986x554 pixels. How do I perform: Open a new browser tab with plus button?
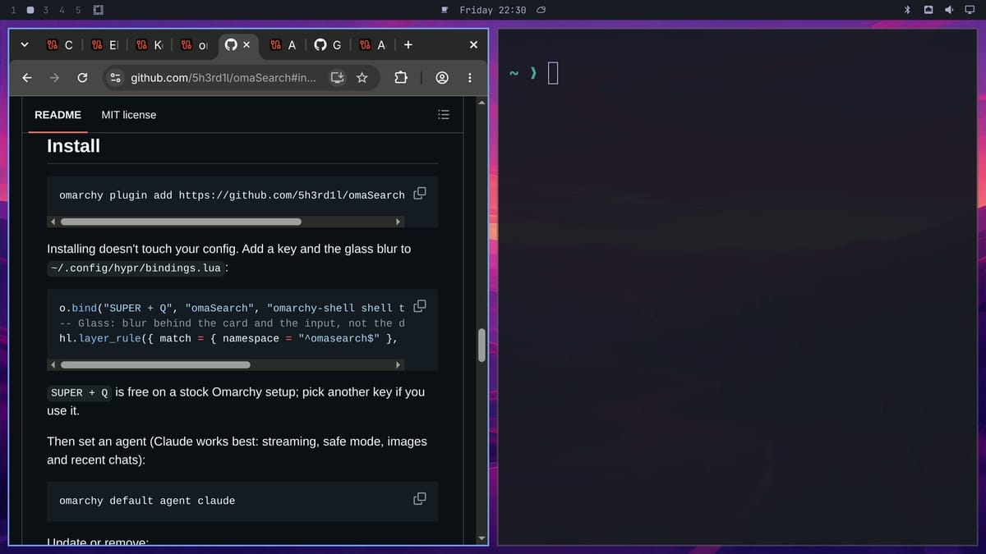coord(408,45)
